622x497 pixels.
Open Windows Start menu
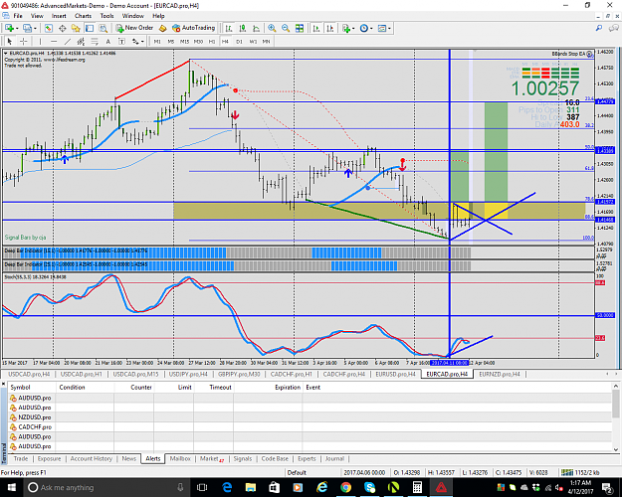coord(11,487)
